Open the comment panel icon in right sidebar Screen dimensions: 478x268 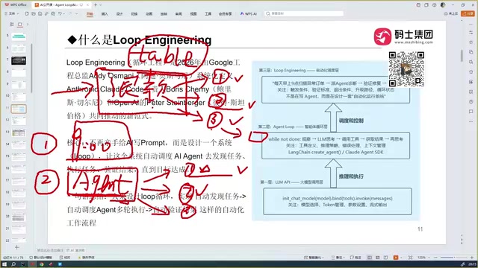(x=471, y=112)
